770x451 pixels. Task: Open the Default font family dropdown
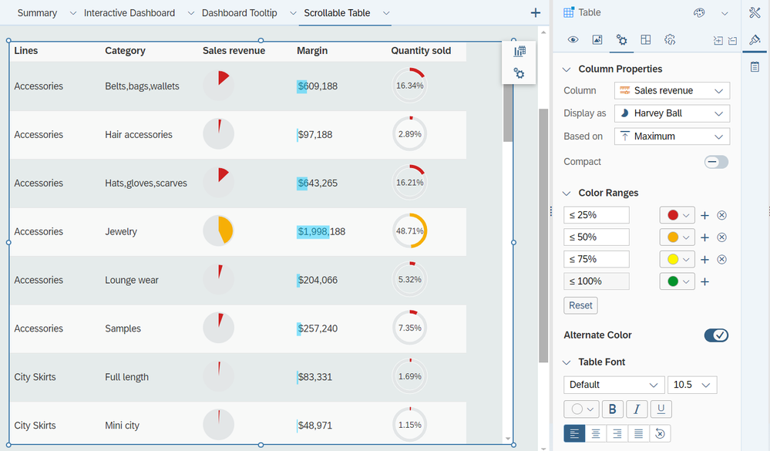[x=614, y=385]
